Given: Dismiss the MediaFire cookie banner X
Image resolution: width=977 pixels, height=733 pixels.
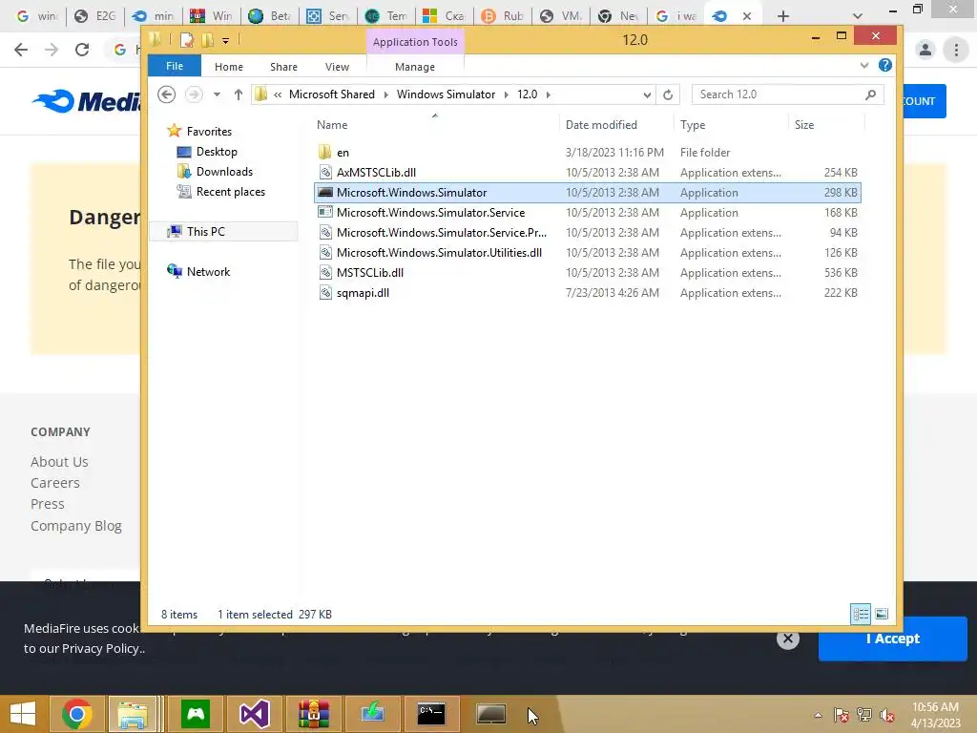Looking at the screenshot, I should [787, 639].
